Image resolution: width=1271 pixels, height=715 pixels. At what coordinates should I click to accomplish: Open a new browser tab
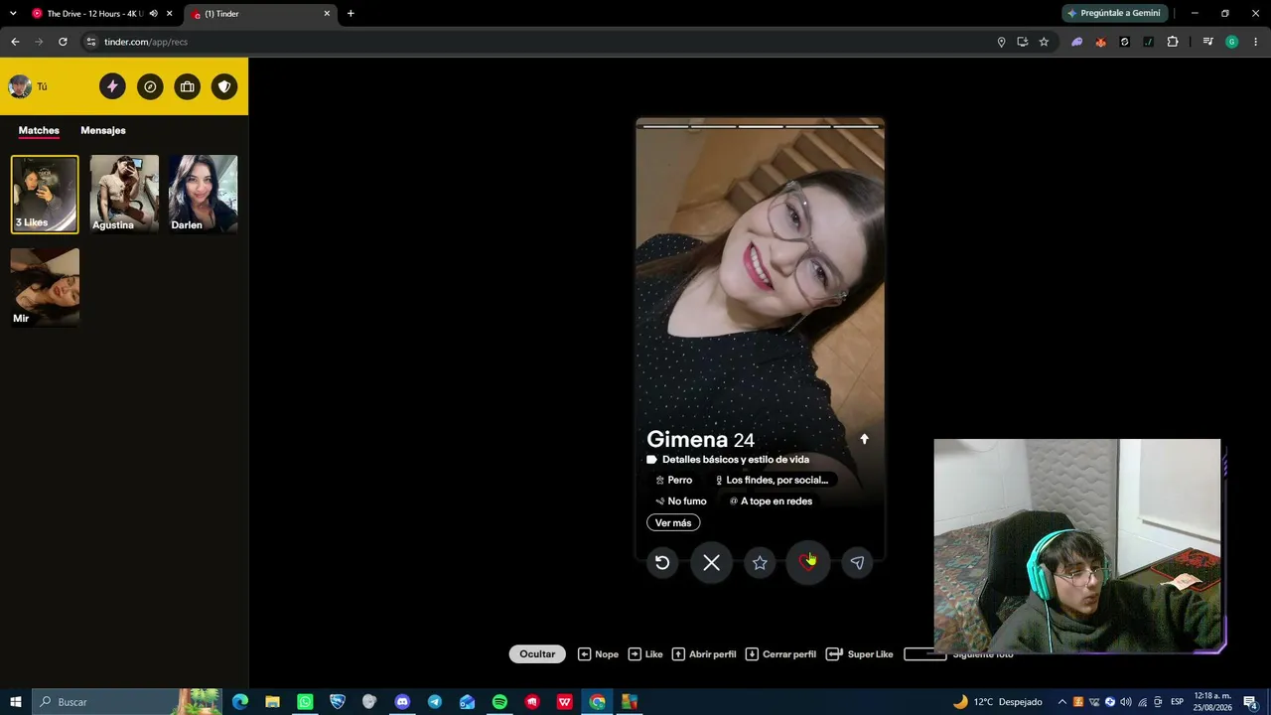351,14
